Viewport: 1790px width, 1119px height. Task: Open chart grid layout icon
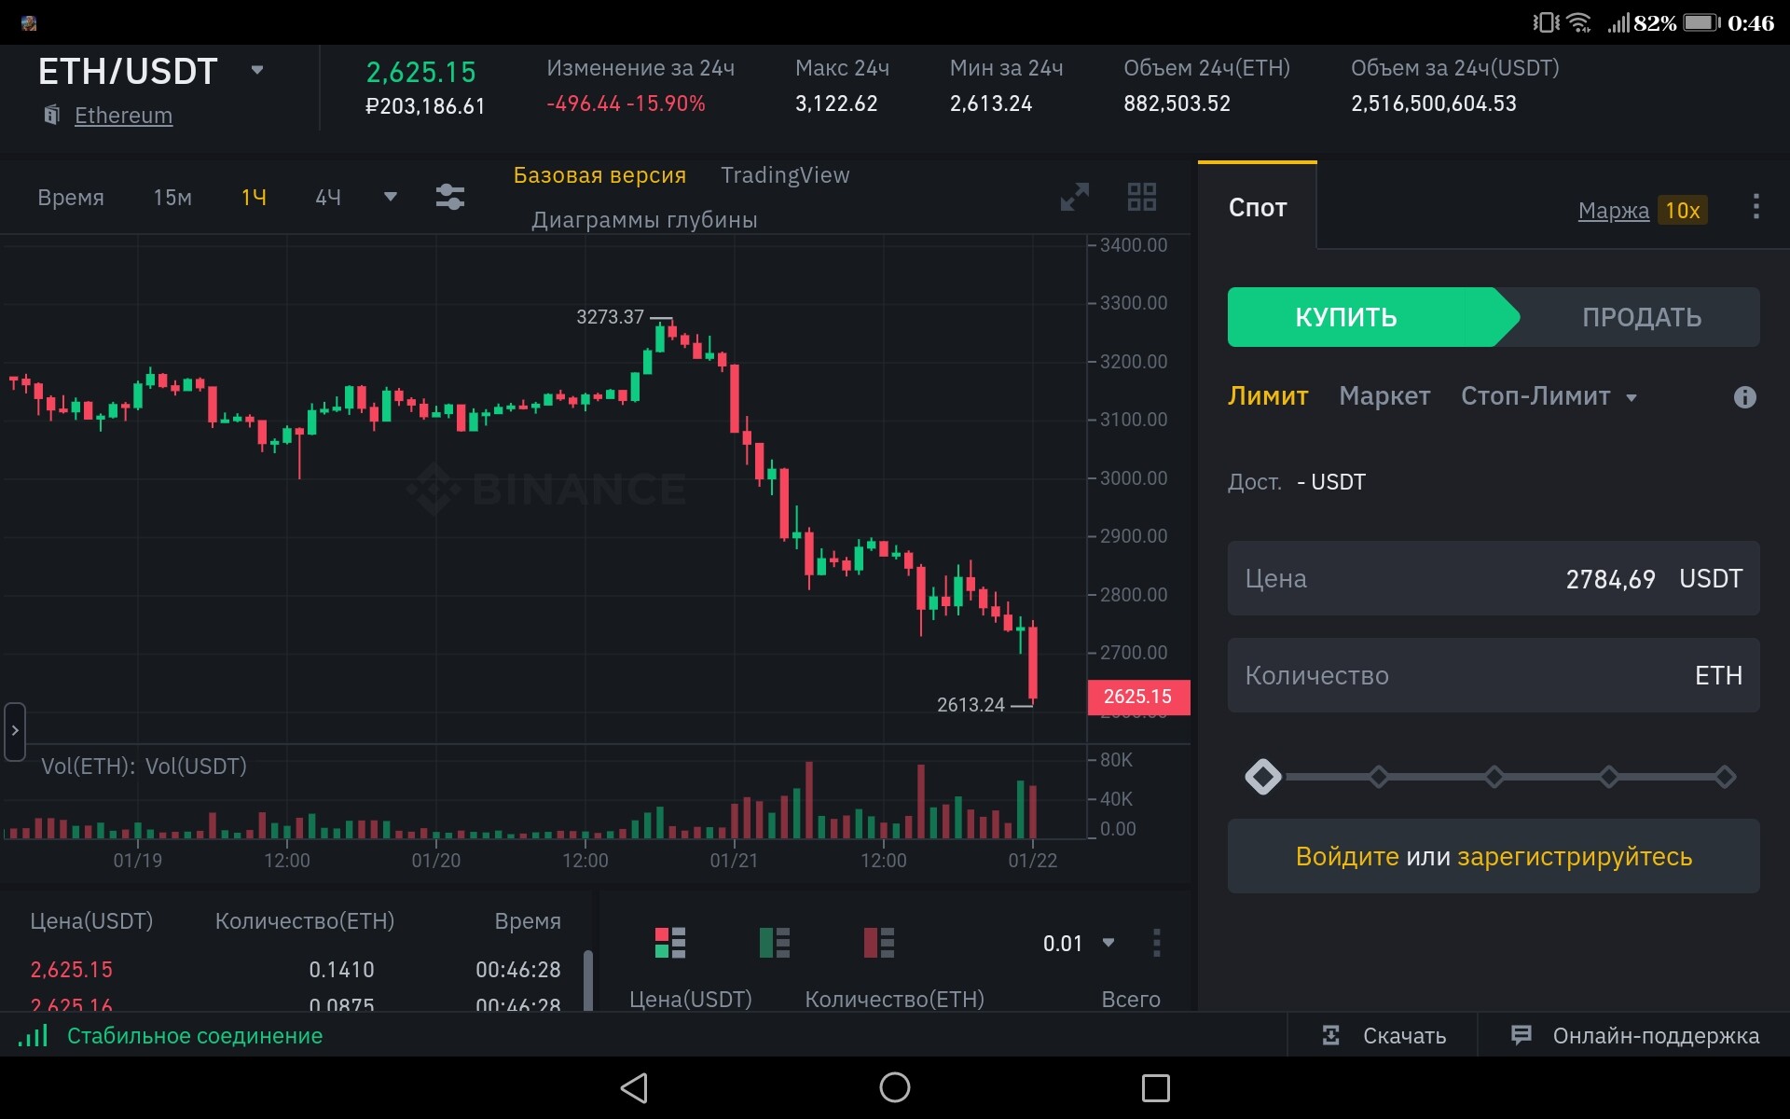pyautogui.click(x=1141, y=197)
